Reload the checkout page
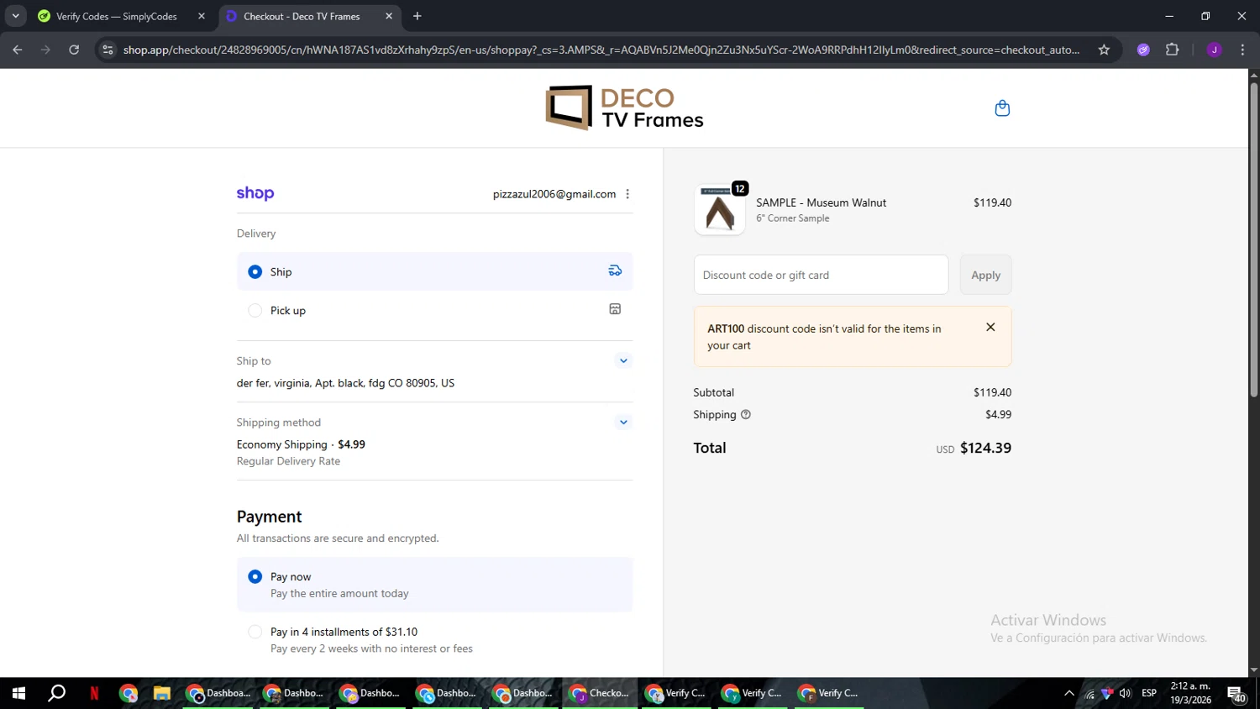Image resolution: width=1260 pixels, height=709 pixels. 74,50
